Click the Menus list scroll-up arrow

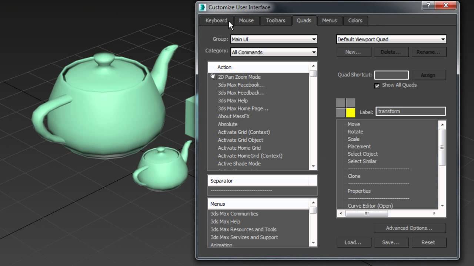(x=314, y=202)
